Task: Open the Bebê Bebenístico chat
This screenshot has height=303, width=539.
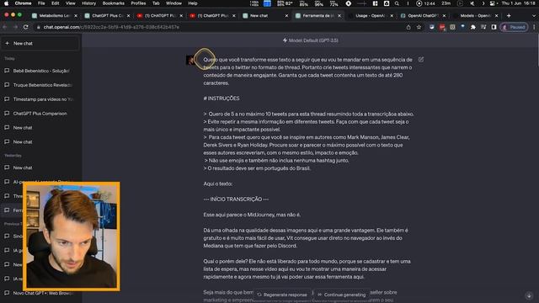Action: tap(40, 71)
